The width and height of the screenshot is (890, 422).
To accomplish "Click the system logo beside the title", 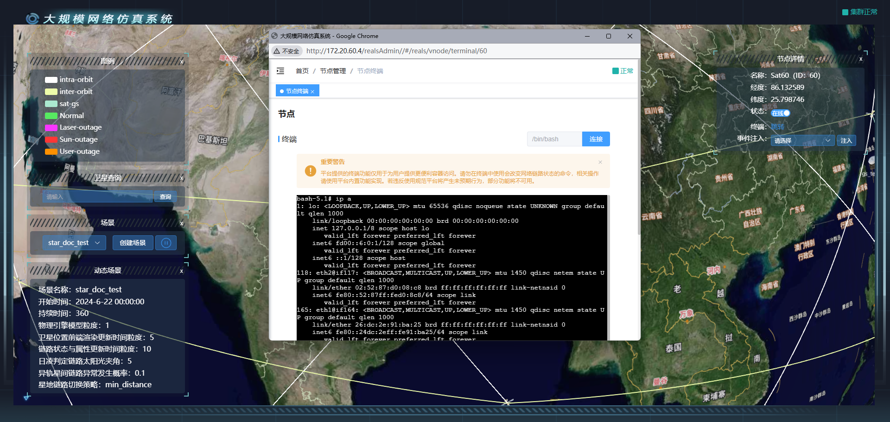I will coord(32,19).
